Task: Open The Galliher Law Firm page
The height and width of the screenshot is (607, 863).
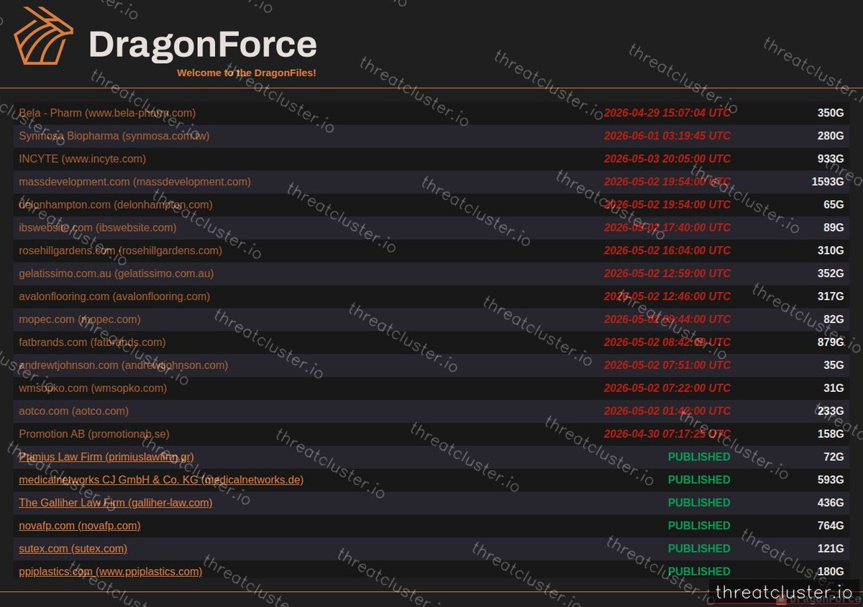Action: tap(115, 503)
